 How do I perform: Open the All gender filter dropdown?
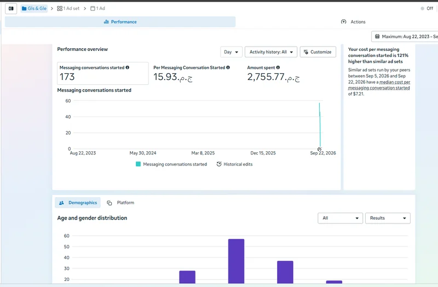[x=340, y=218]
